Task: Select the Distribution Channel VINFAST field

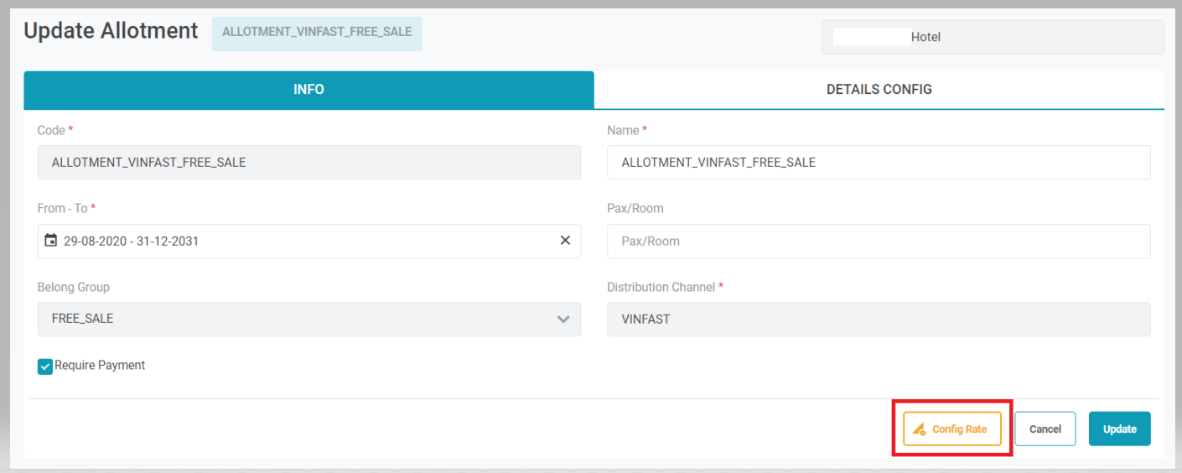Action: click(x=878, y=320)
